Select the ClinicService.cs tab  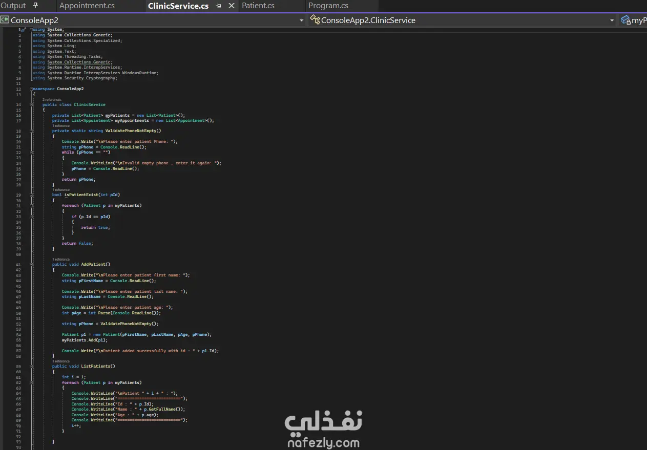178,6
